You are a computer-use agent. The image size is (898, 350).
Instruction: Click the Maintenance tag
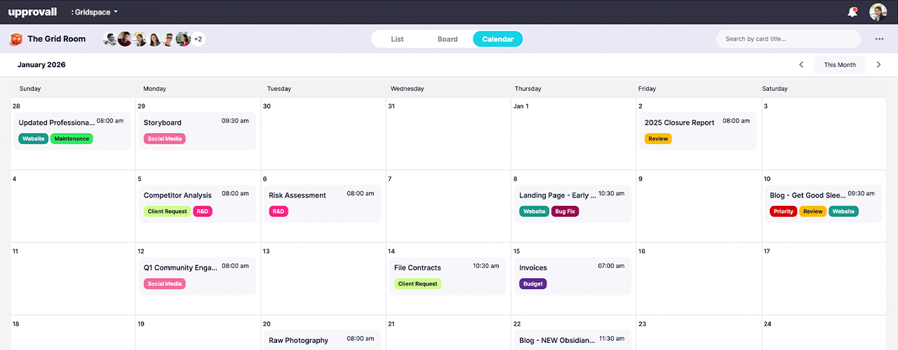(72, 139)
